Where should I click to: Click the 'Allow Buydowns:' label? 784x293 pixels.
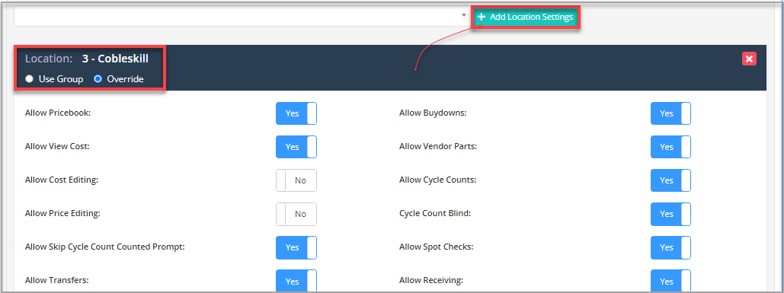(433, 113)
